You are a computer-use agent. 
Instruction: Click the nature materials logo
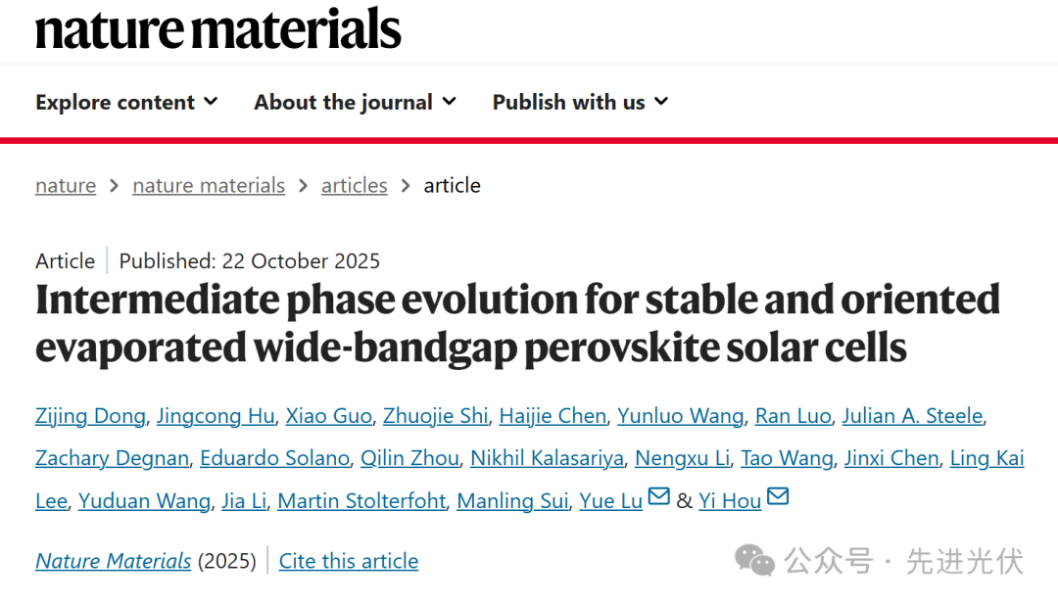click(218, 28)
